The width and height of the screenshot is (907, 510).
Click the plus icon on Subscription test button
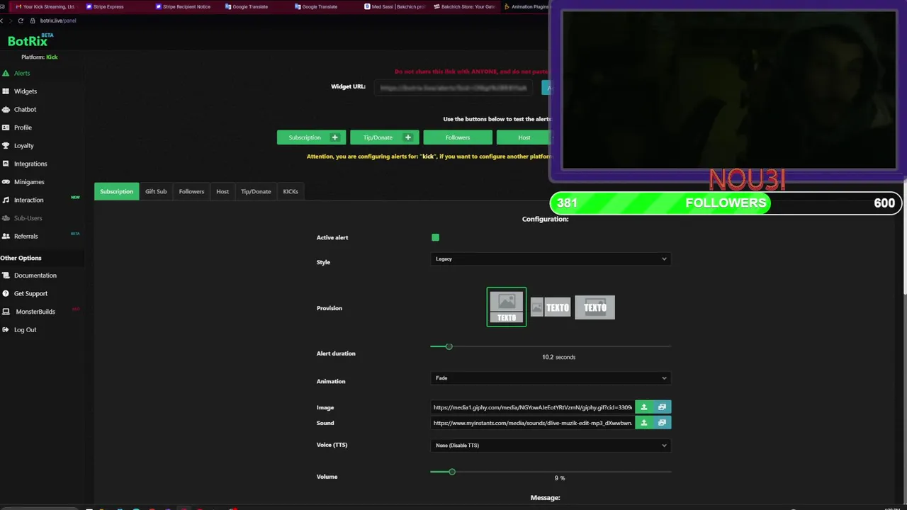click(x=335, y=137)
